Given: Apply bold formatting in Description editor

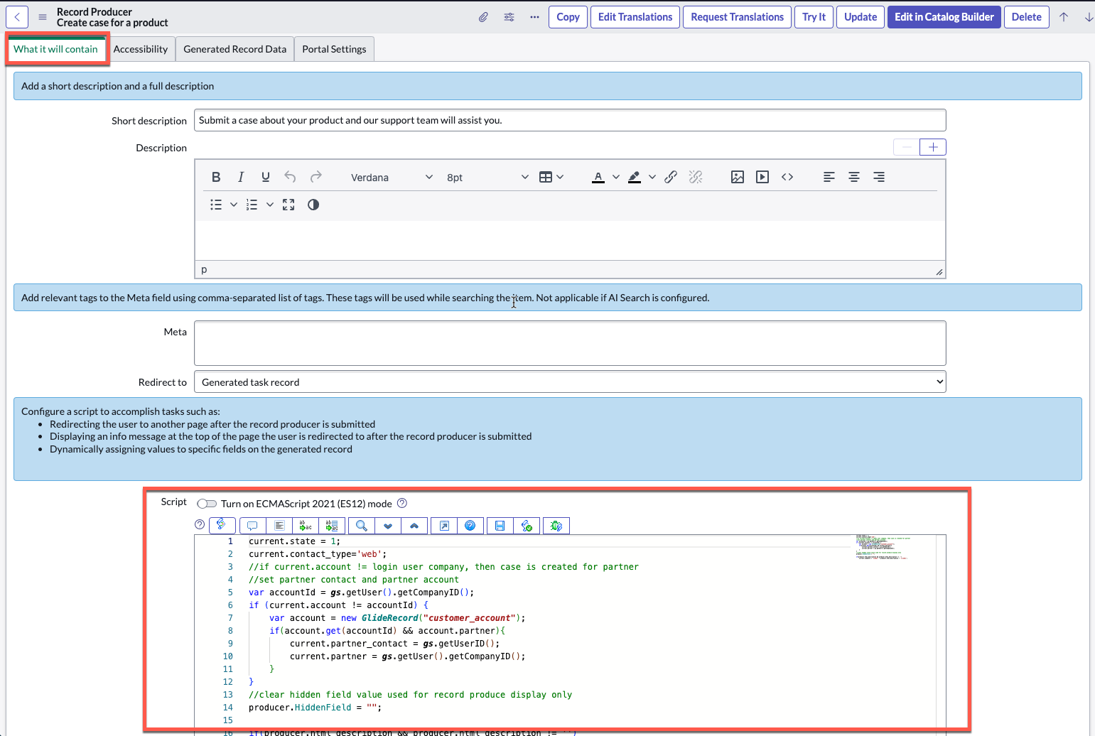Looking at the screenshot, I should pyautogui.click(x=216, y=177).
